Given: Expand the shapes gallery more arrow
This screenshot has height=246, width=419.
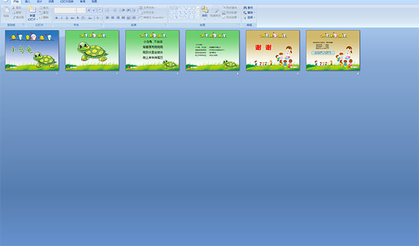Looking at the screenshot, I should tap(198, 17).
